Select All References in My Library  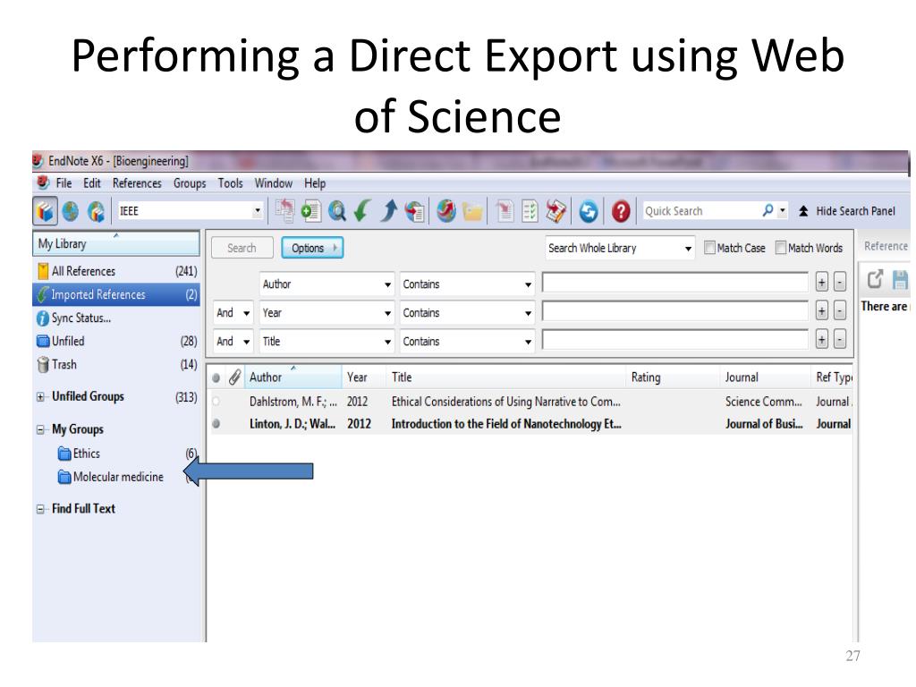[x=116, y=271]
